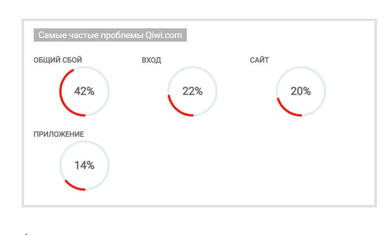The height and width of the screenshot is (235, 383).
Task: Click the red arc of the 14% gauge
Action: pyautogui.click(x=73, y=188)
